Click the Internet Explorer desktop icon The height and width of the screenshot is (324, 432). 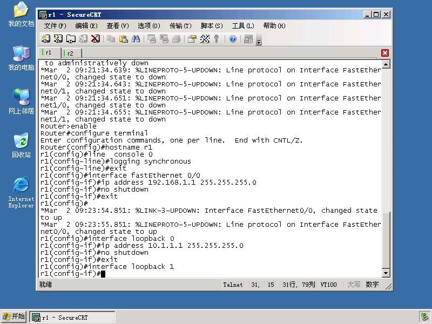(21, 192)
